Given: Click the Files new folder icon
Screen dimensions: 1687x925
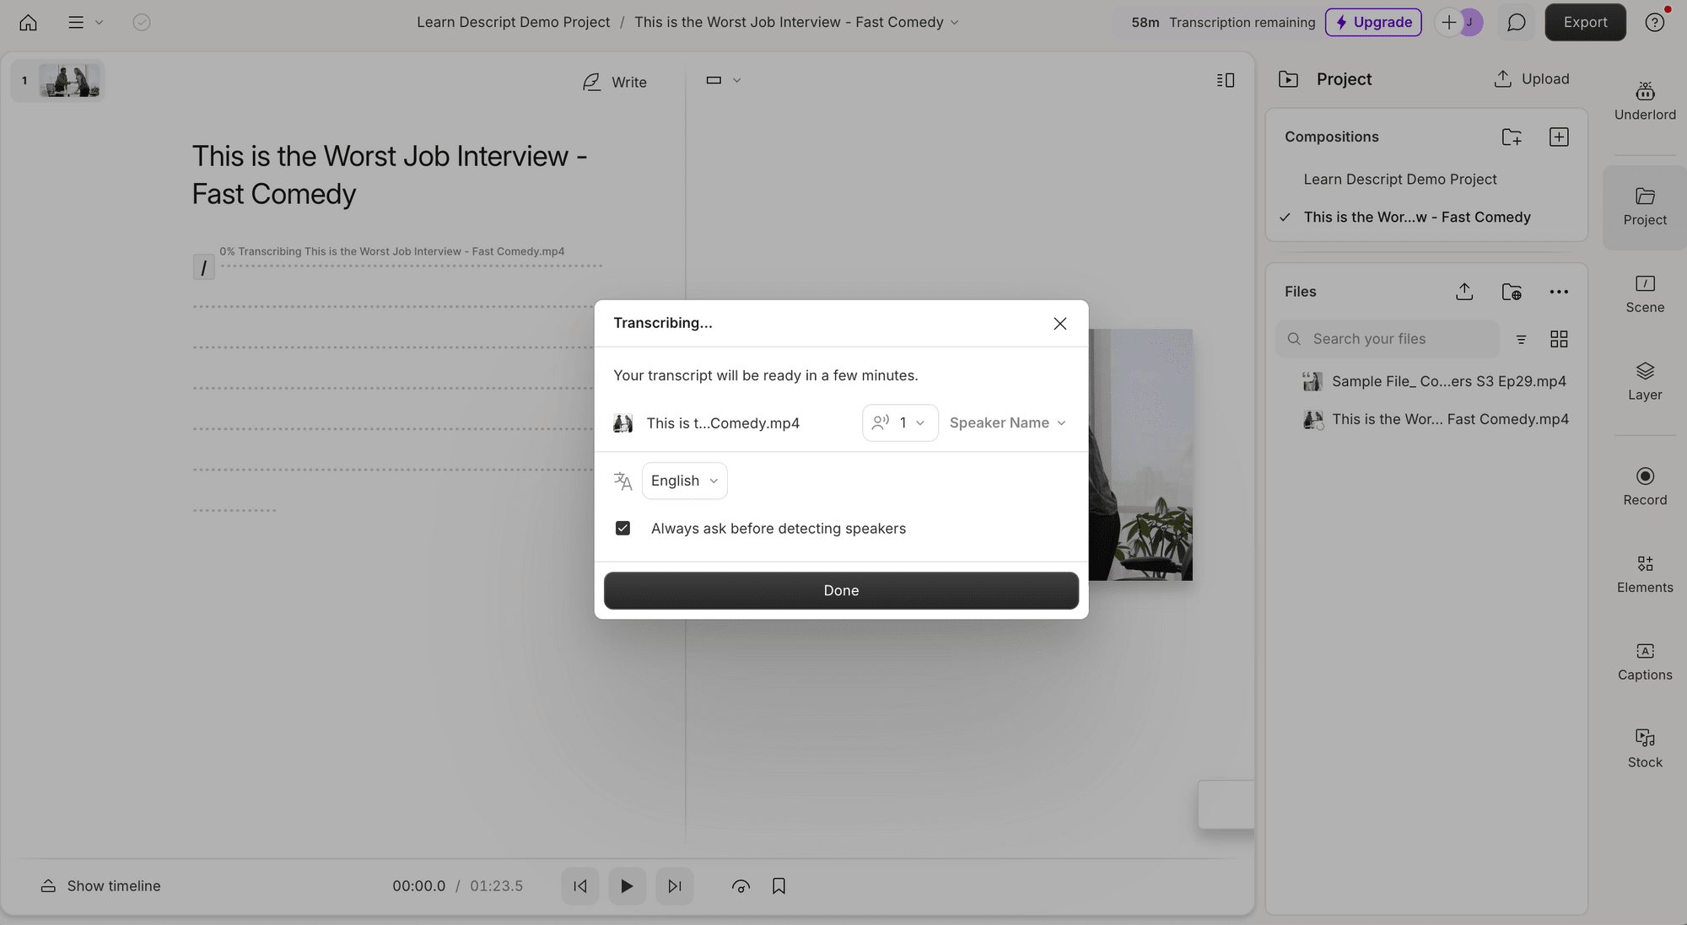Looking at the screenshot, I should 1512,292.
